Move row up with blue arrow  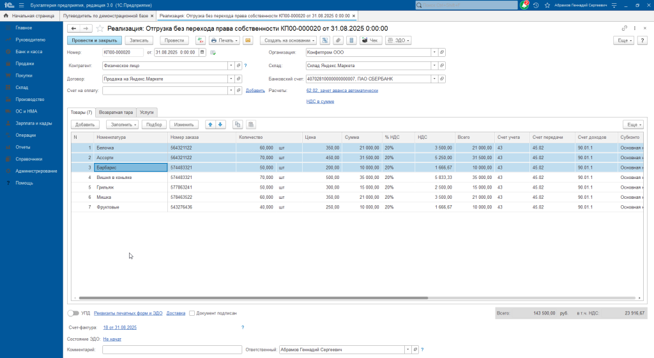210,125
